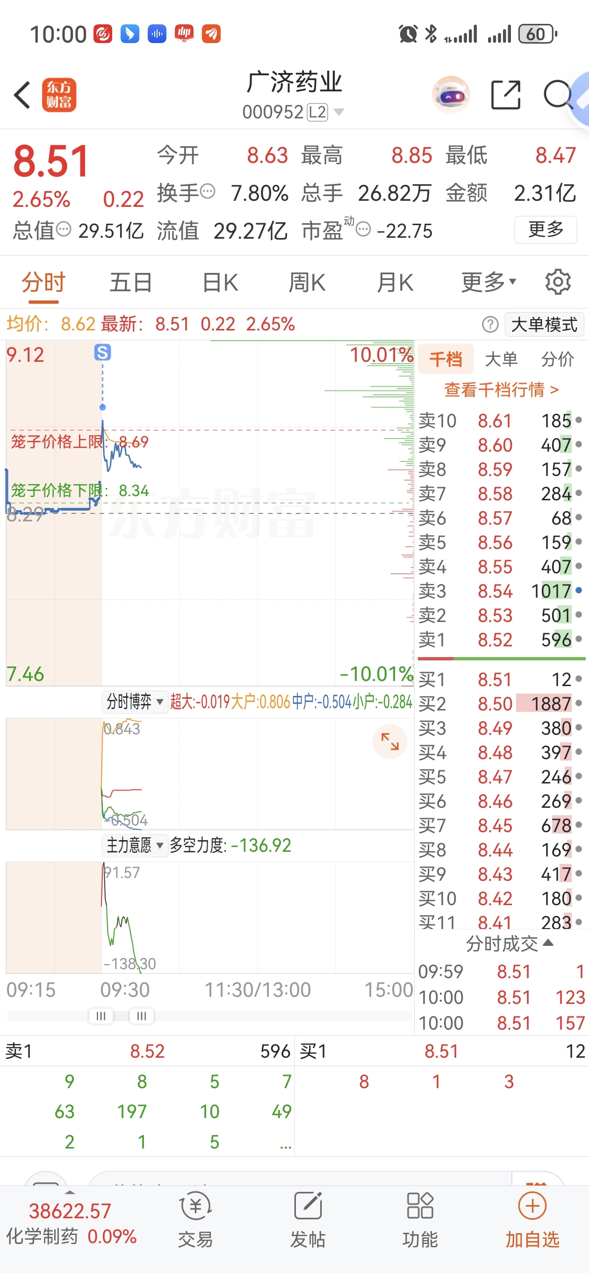Tap the dot beside 卖3 1017
This screenshot has height=1273, width=589.
click(x=579, y=590)
